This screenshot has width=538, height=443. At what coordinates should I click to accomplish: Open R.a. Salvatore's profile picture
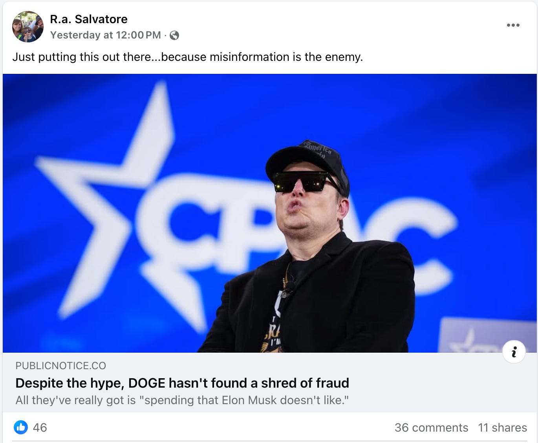pos(27,27)
